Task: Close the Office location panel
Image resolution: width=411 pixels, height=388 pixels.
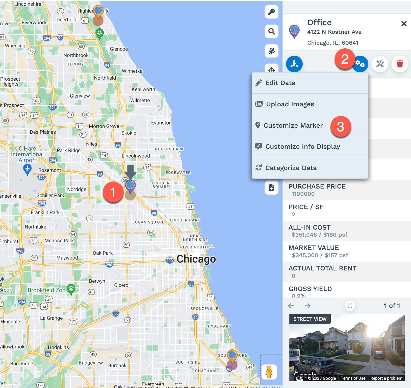Action: click(x=404, y=24)
